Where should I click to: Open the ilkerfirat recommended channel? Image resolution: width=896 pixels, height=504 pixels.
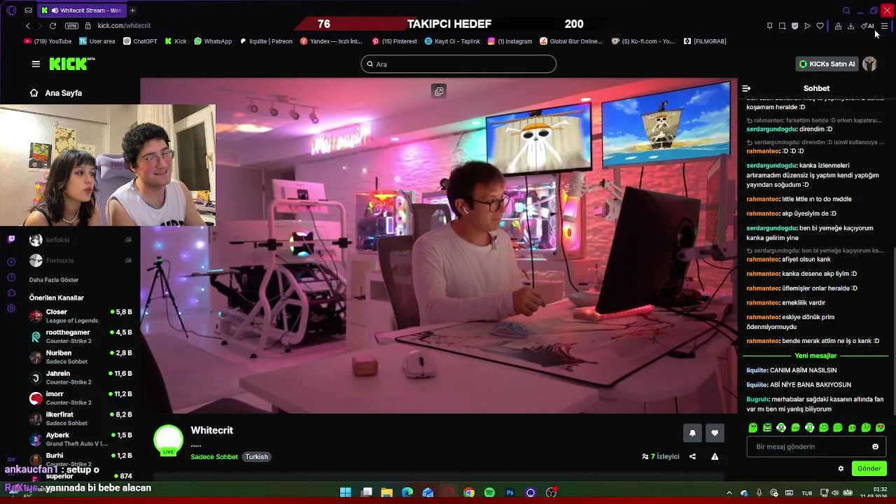coord(80,419)
